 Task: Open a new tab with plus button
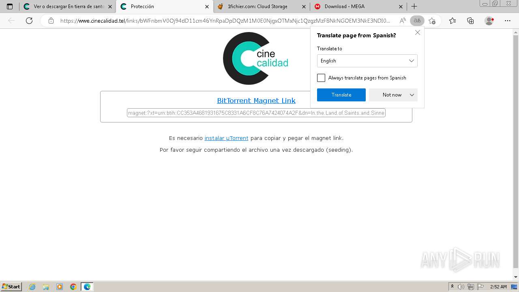click(x=414, y=6)
